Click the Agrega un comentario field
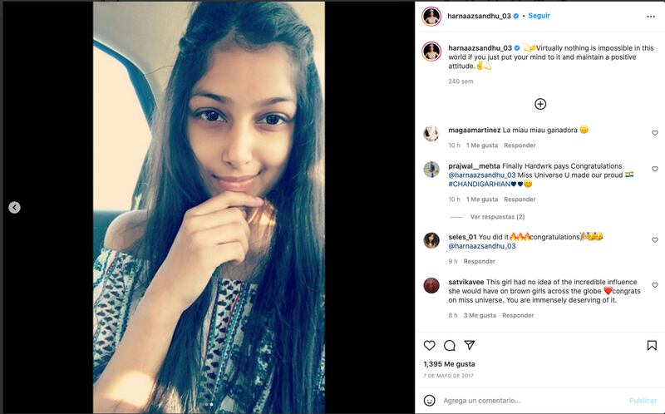 pyautogui.click(x=532, y=401)
